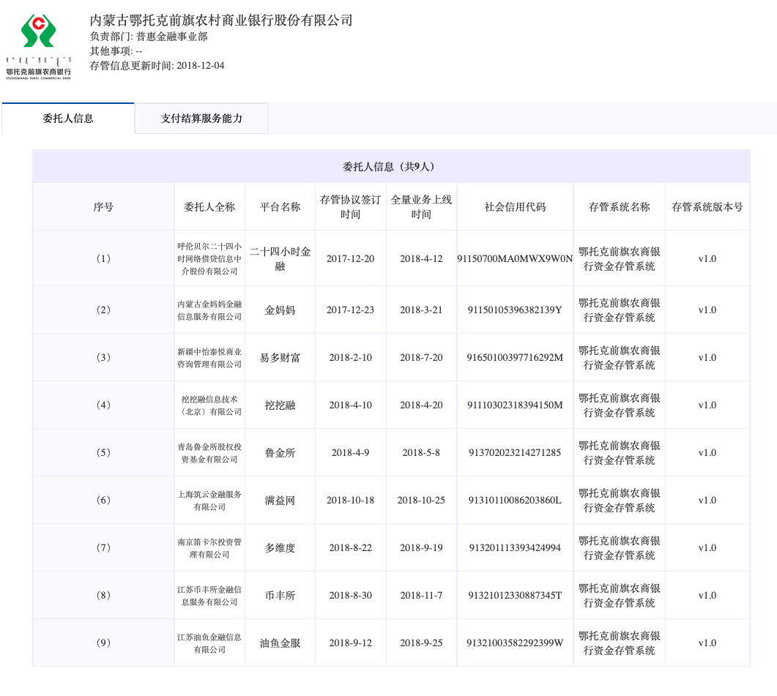Click platform name 多维度
Image resolution: width=777 pixels, height=696 pixels.
coord(280,548)
